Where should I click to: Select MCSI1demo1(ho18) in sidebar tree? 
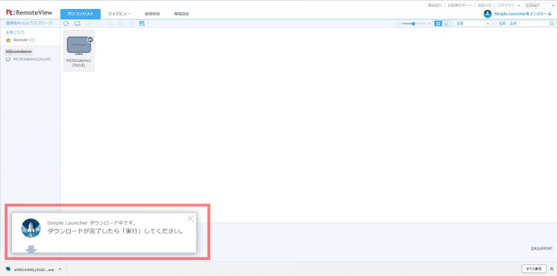[32, 59]
